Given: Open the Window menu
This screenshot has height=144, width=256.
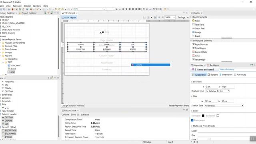Looking at the screenshot, I should [x=37, y=6].
